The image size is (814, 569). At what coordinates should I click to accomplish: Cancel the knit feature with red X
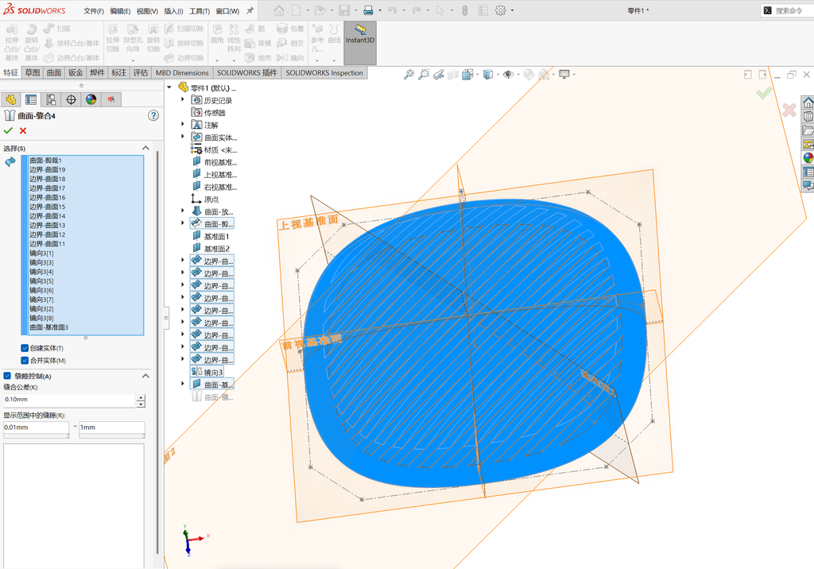pyautogui.click(x=23, y=130)
